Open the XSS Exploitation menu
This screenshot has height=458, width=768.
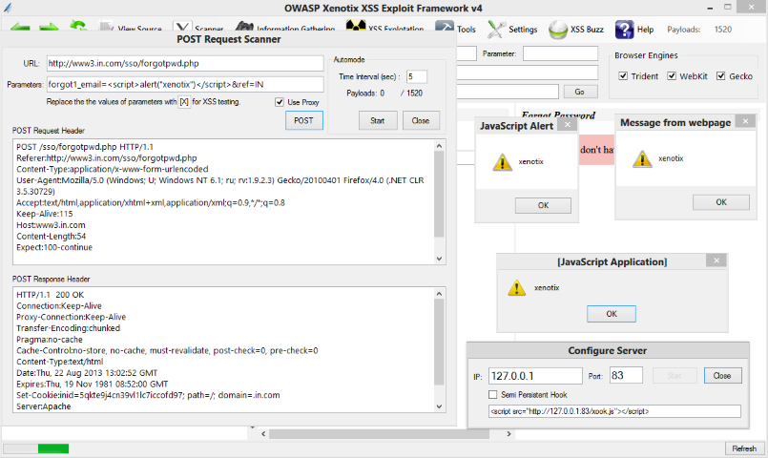(x=392, y=30)
